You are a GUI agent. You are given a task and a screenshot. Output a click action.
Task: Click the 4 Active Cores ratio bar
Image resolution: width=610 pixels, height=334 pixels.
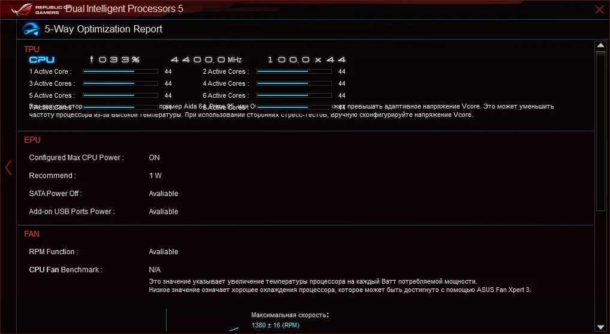(294, 84)
